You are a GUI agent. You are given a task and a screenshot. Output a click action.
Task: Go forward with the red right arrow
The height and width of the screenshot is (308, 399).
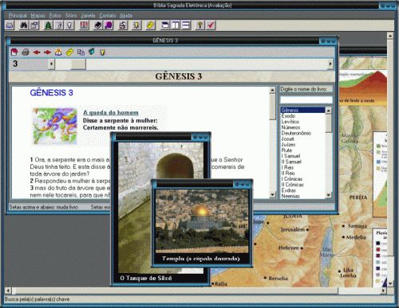tap(47, 53)
